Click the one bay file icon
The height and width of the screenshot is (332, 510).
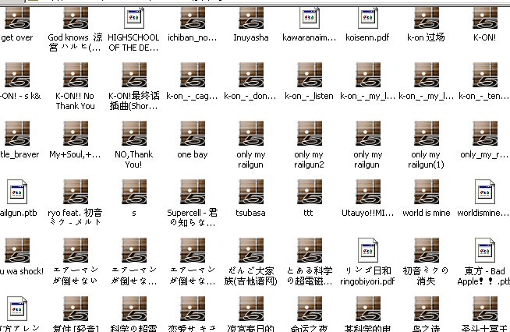pos(193,133)
